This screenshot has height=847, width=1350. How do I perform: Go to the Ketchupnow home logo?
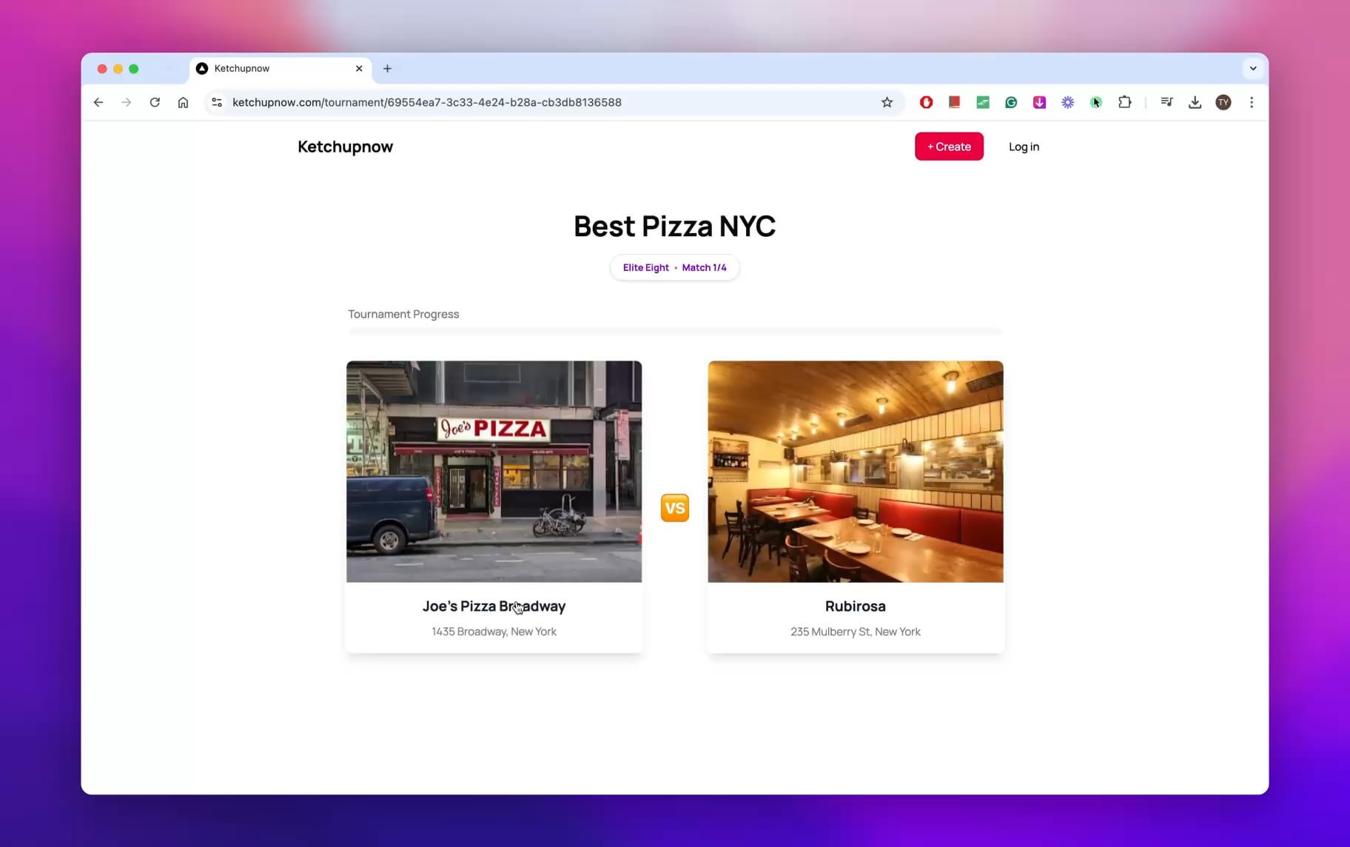tap(345, 147)
